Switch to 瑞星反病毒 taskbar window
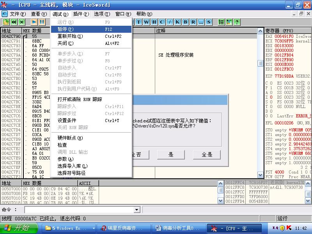Viewport: 312px width, 234px height. point(124,228)
